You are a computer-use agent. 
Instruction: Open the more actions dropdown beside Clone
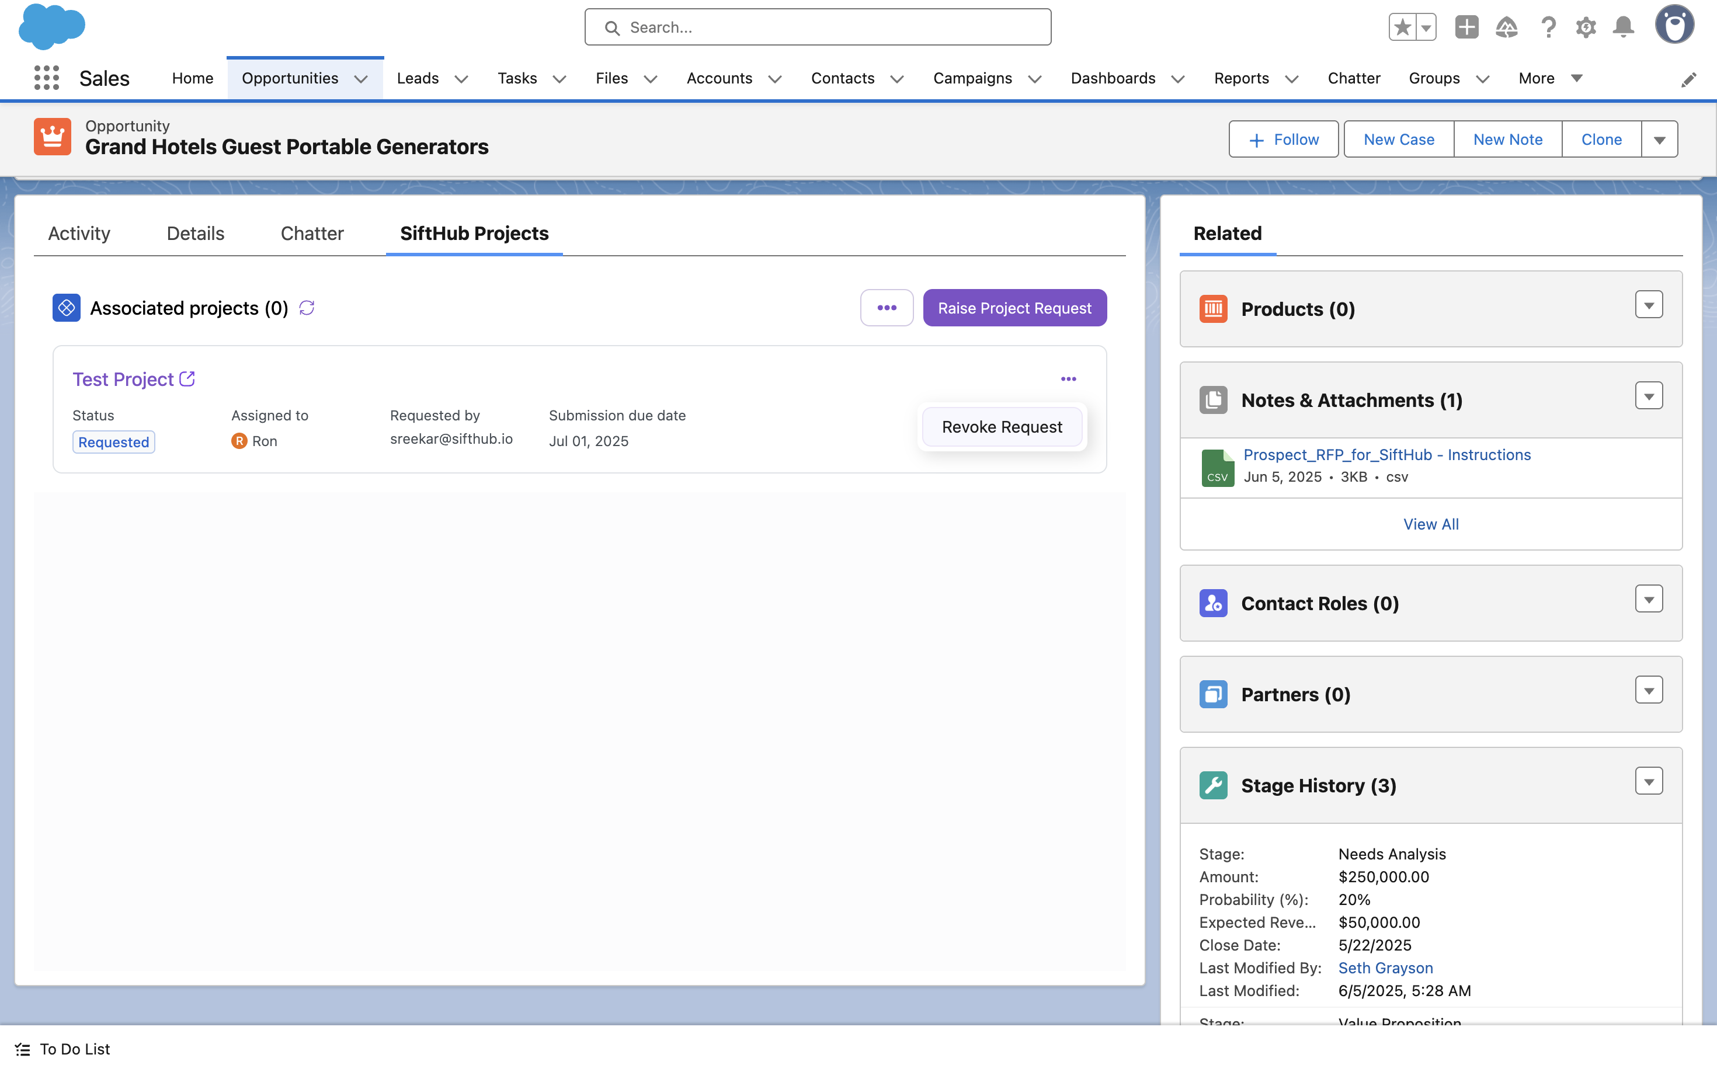click(1659, 139)
